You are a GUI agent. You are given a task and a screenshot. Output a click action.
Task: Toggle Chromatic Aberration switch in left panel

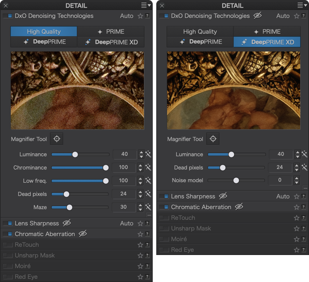(8, 234)
